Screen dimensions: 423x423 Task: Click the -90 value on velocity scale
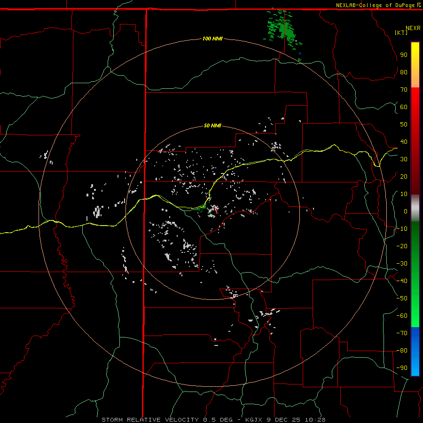tap(402, 368)
